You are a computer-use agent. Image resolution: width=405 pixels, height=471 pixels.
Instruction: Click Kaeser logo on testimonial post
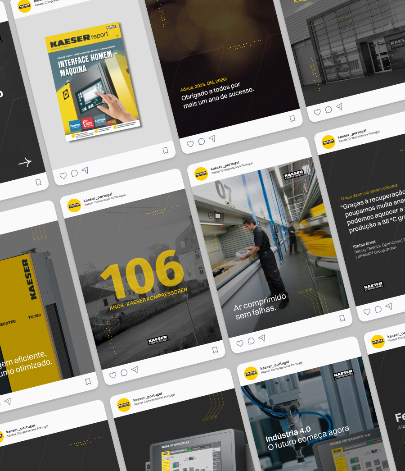click(373, 286)
